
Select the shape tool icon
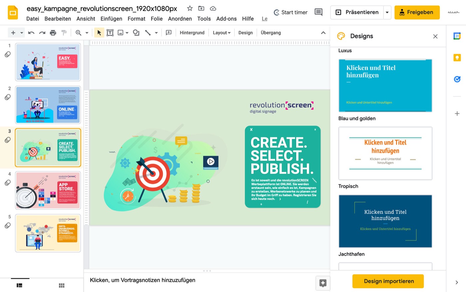[x=136, y=33]
